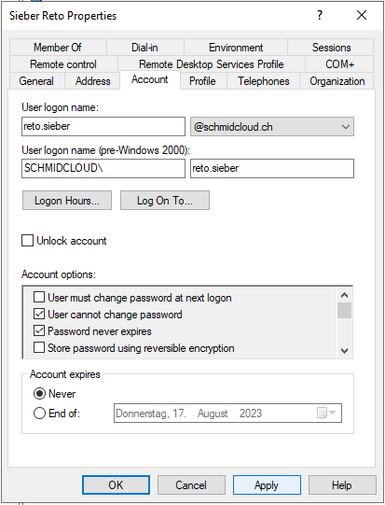Image resolution: width=385 pixels, height=505 pixels.
Task: Close the Sieber Reto Properties dialog
Action: coord(362,15)
